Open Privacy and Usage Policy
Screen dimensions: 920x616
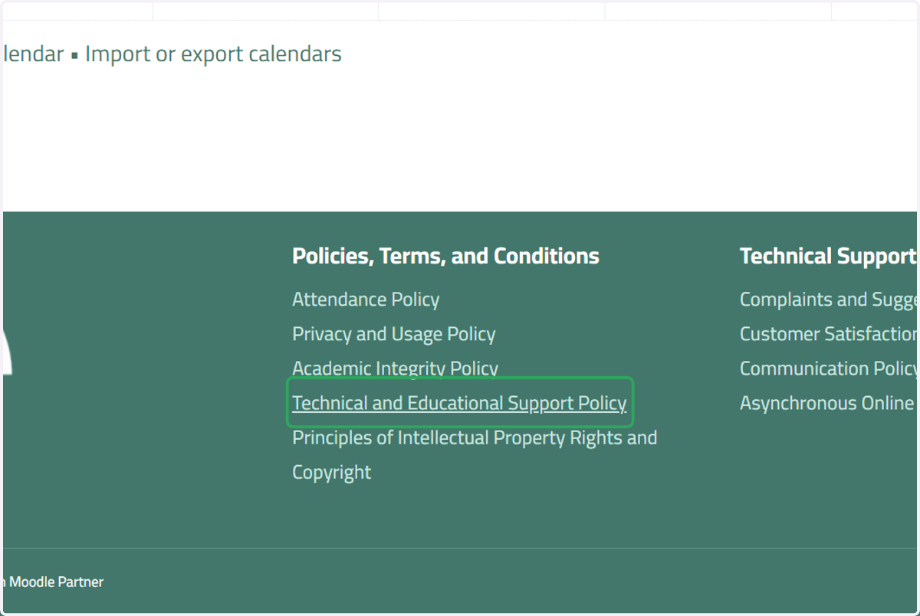tap(394, 334)
